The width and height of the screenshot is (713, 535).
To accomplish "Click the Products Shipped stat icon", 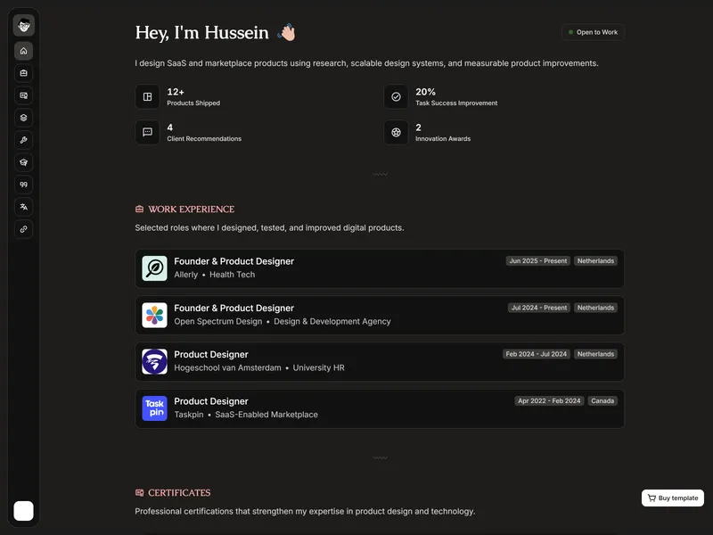I will [x=147, y=97].
